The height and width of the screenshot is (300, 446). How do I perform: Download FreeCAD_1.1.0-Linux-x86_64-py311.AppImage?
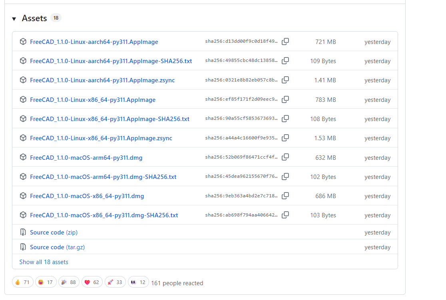[93, 100]
